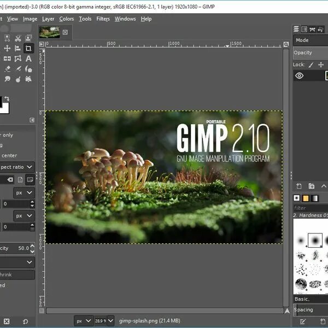328x328 pixels.
Task: Open the Channels dock tab
Action: click(304, 30)
